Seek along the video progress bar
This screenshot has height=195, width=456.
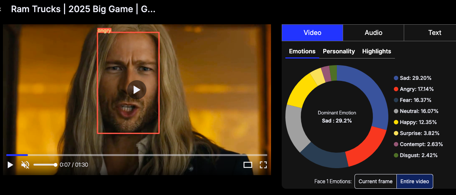point(137,155)
